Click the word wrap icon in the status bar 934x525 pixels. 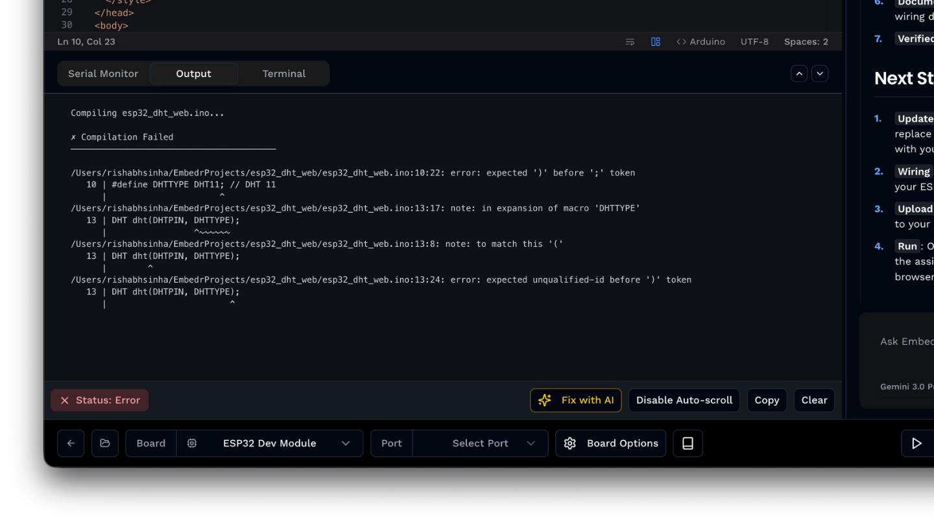(630, 41)
